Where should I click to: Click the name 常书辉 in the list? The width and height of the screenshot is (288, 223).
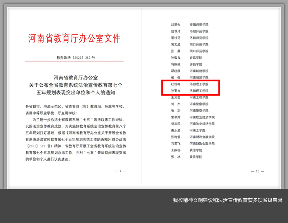click(x=176, y=117)
